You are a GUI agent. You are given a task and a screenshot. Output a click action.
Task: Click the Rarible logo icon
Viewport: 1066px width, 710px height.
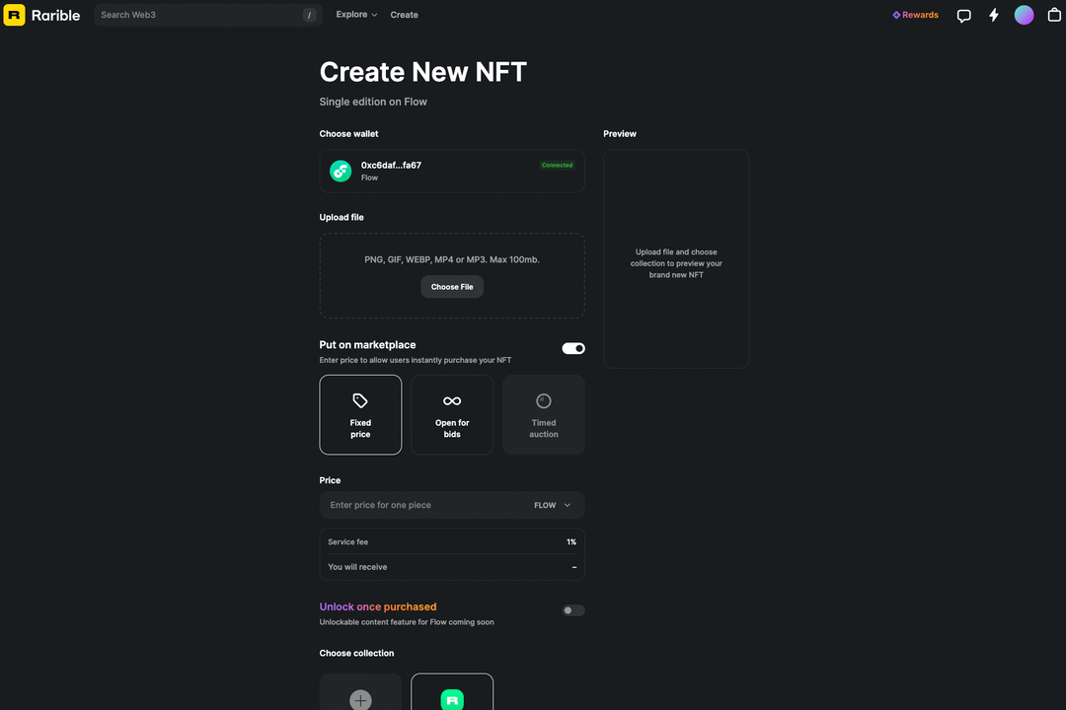click(14, 15)
